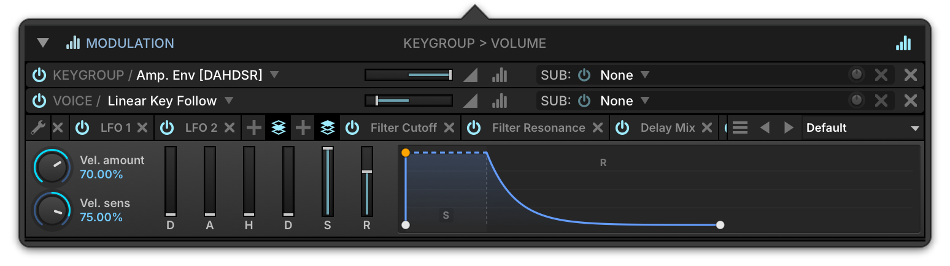Click the bars icon in Amp. Env row
The width and height of the screenshot is (950, 266).
tap(500, 75)
